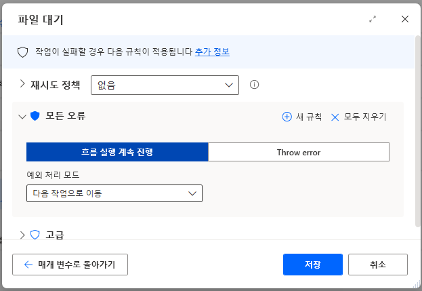The height and width of the screenshot is (291, 422).
Task: Click the plus icon for 새 규칙
Action: (x=287, y=117)
